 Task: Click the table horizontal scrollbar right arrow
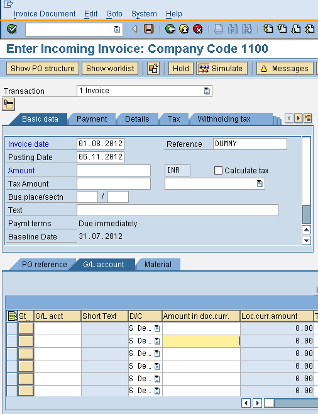(257, 403)
